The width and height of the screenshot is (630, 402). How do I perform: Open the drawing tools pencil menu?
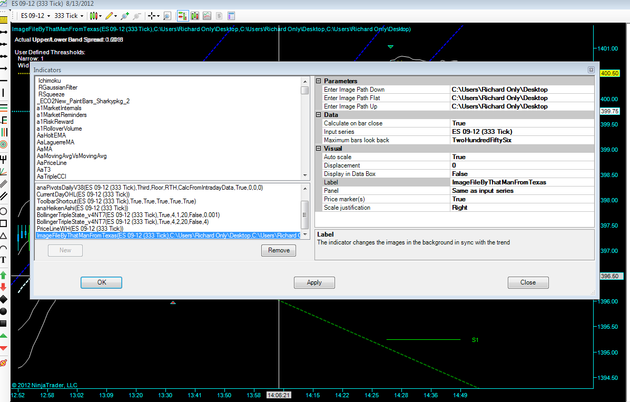coord(111,16)
